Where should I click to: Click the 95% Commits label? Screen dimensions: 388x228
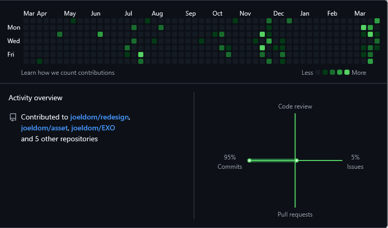pos(230,162)
